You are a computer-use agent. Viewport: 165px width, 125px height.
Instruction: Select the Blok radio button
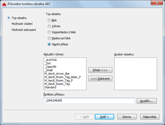click(x=49, y=20)
